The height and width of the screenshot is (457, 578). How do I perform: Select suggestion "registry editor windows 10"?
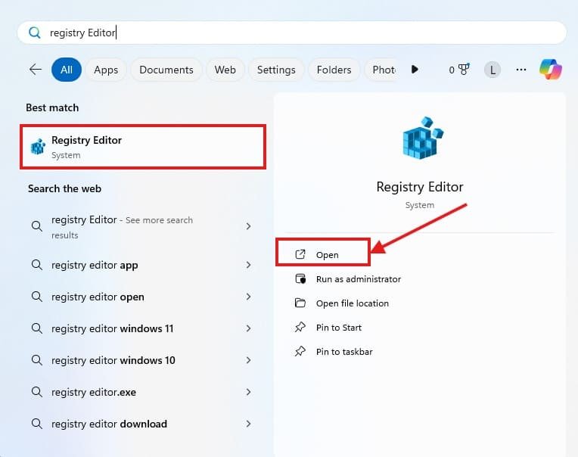143,360
